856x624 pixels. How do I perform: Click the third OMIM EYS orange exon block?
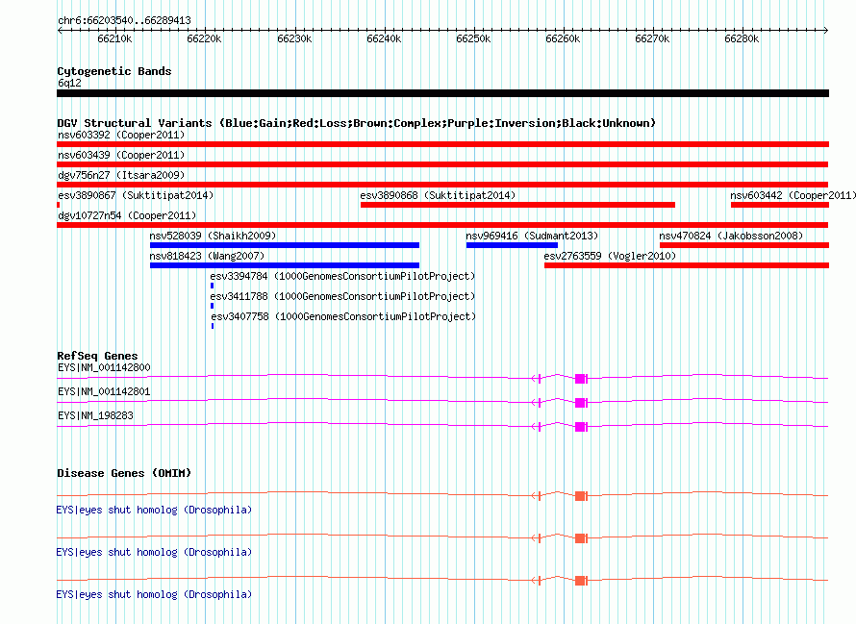pos(581,581)
